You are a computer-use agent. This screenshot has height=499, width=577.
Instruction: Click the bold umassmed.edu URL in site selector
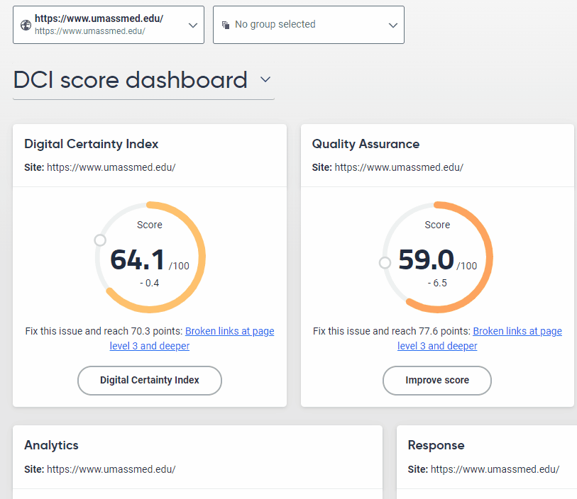click(99, 19)
